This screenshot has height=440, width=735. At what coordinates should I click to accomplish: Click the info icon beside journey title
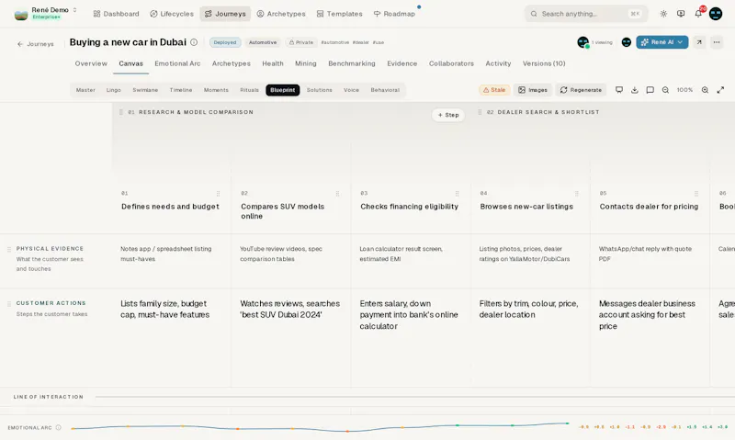[194, 42]
